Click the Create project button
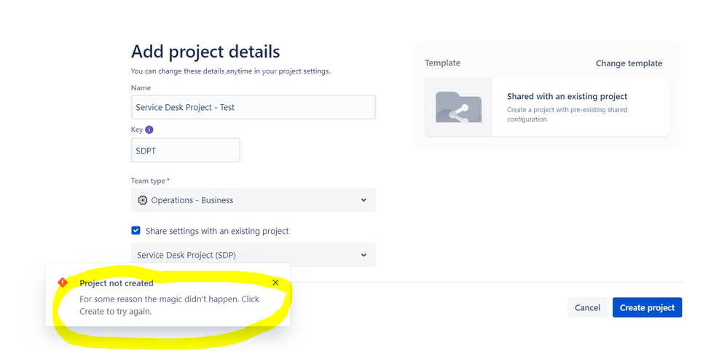The width and height of the screenshot is (727, 351). tap(647, 307)
